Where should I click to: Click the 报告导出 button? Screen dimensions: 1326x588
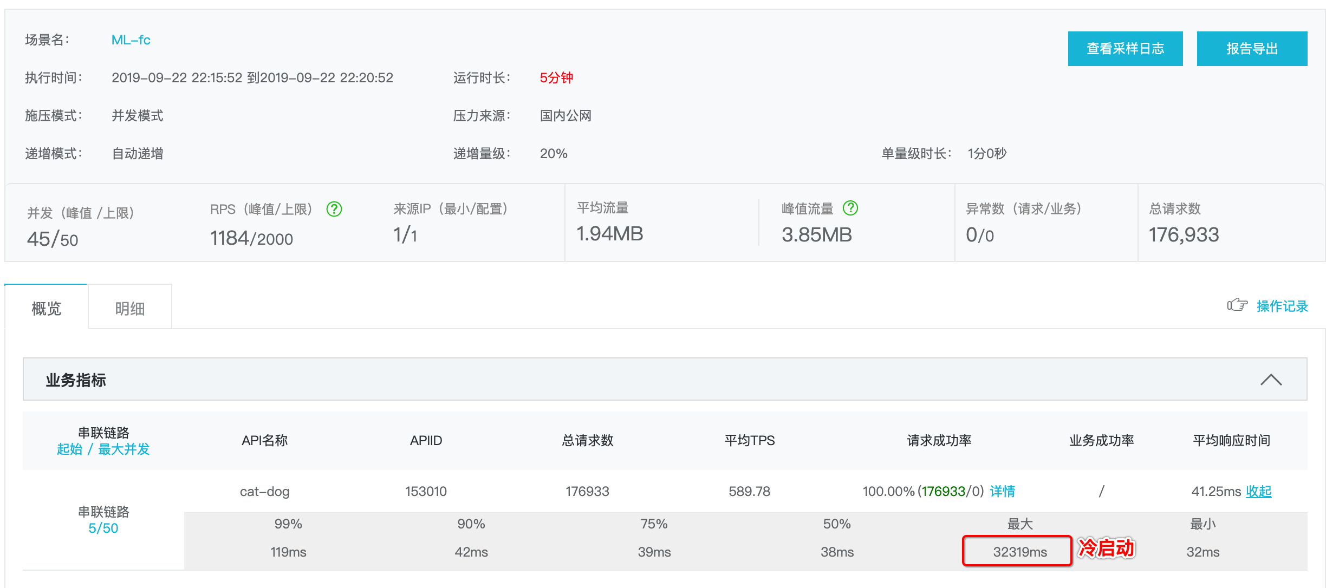1252,49
